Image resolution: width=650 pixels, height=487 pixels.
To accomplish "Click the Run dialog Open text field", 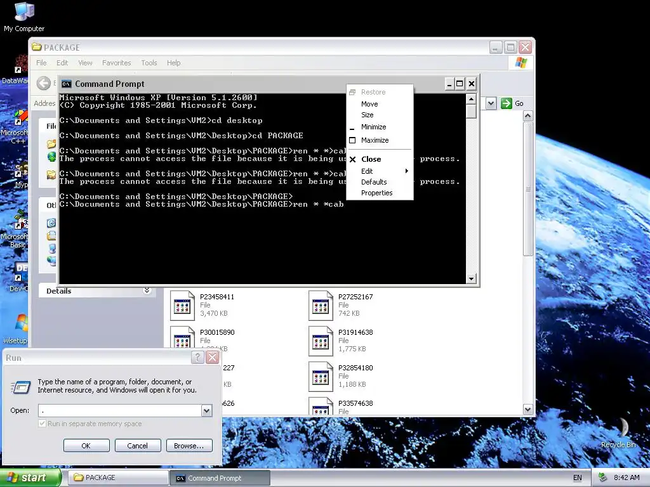I will pos(120,410).
